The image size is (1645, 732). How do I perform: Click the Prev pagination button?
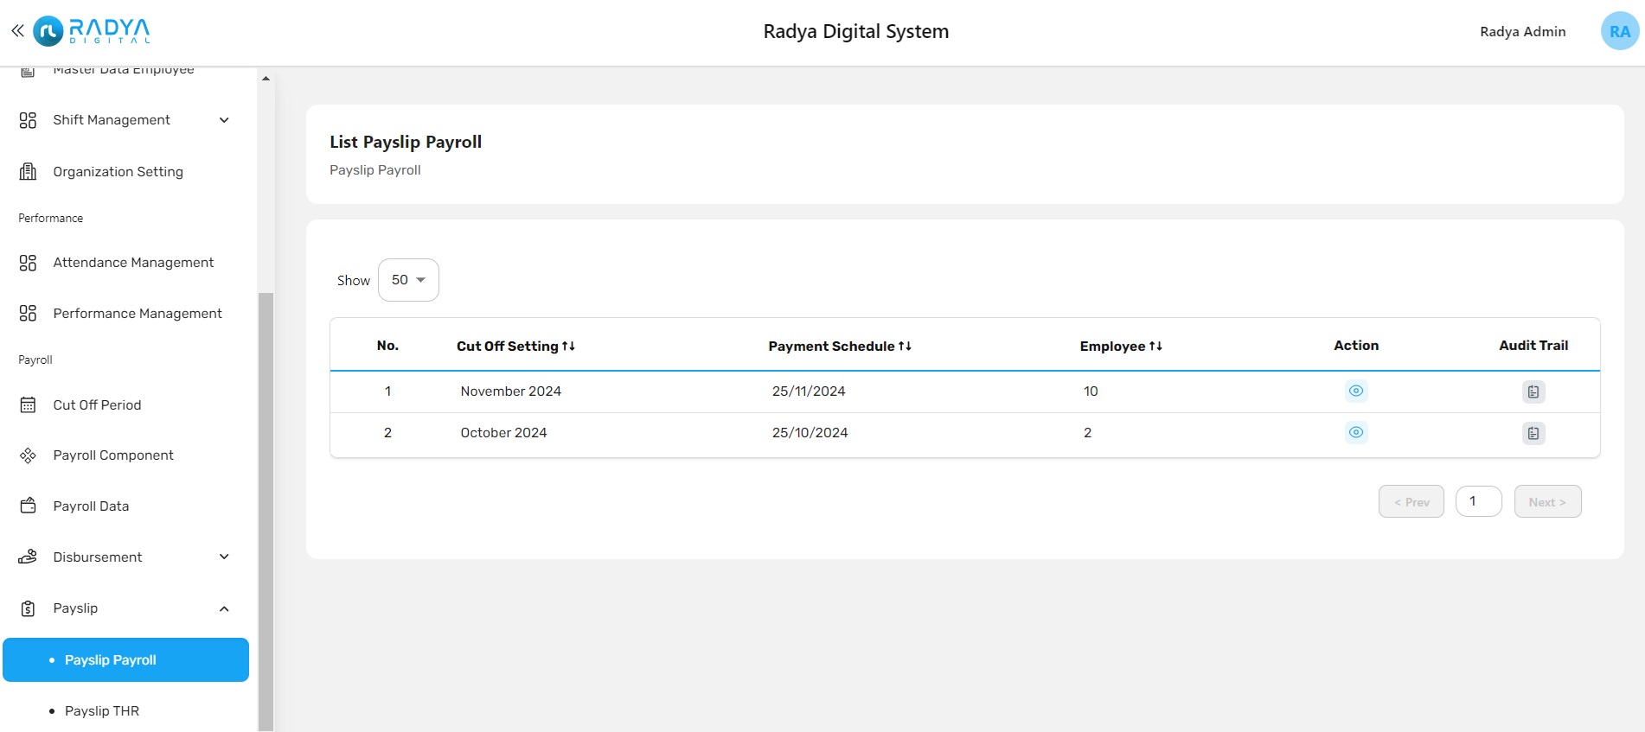1411,502
